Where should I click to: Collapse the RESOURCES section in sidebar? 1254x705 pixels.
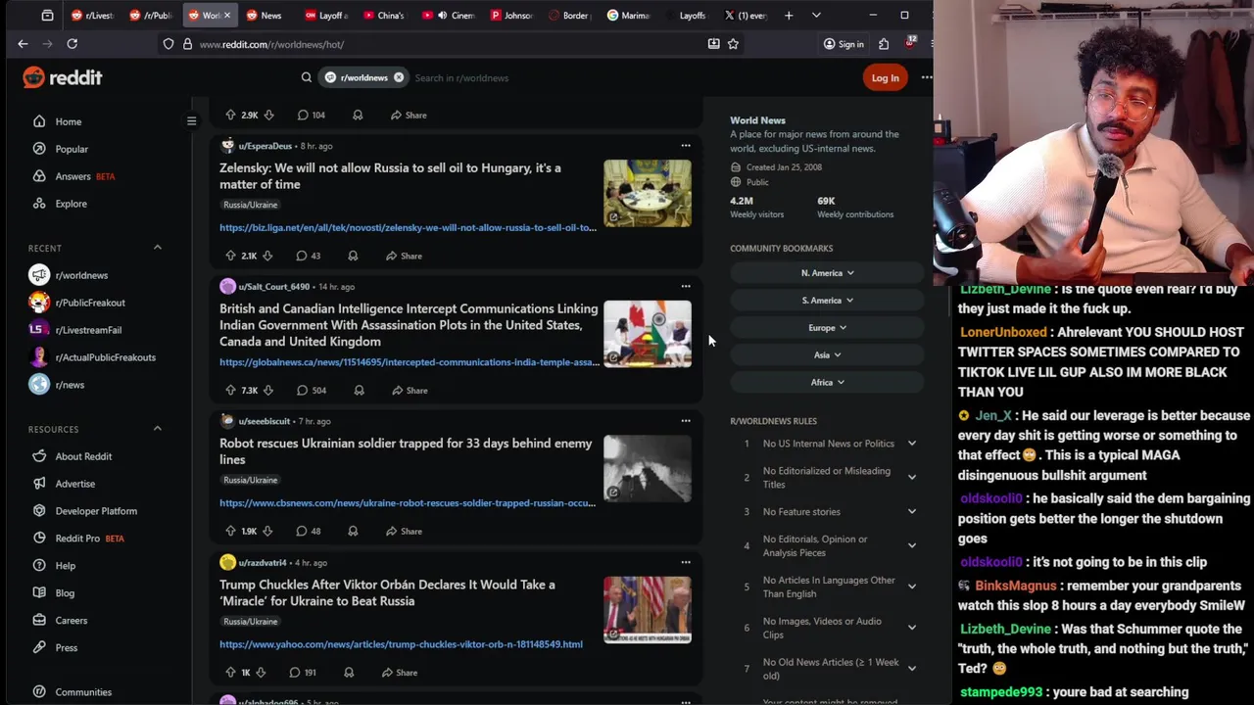point(157,429)
